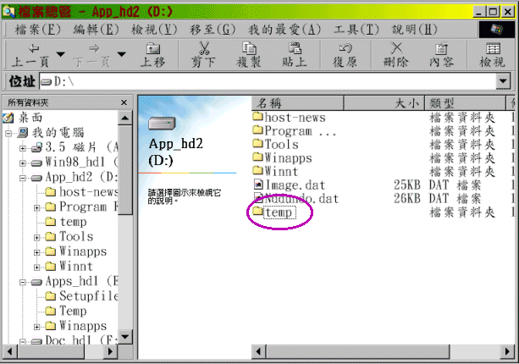
Task: Expand the Winapps folder under App_hd2
Action: tap(38, 251)
